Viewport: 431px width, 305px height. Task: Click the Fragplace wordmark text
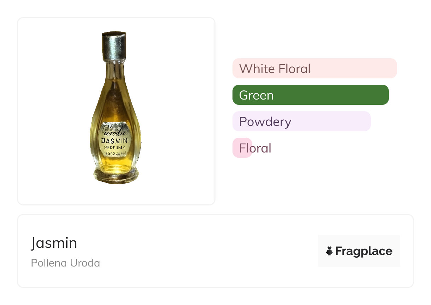pyautogui.click(x=363, y=251)
